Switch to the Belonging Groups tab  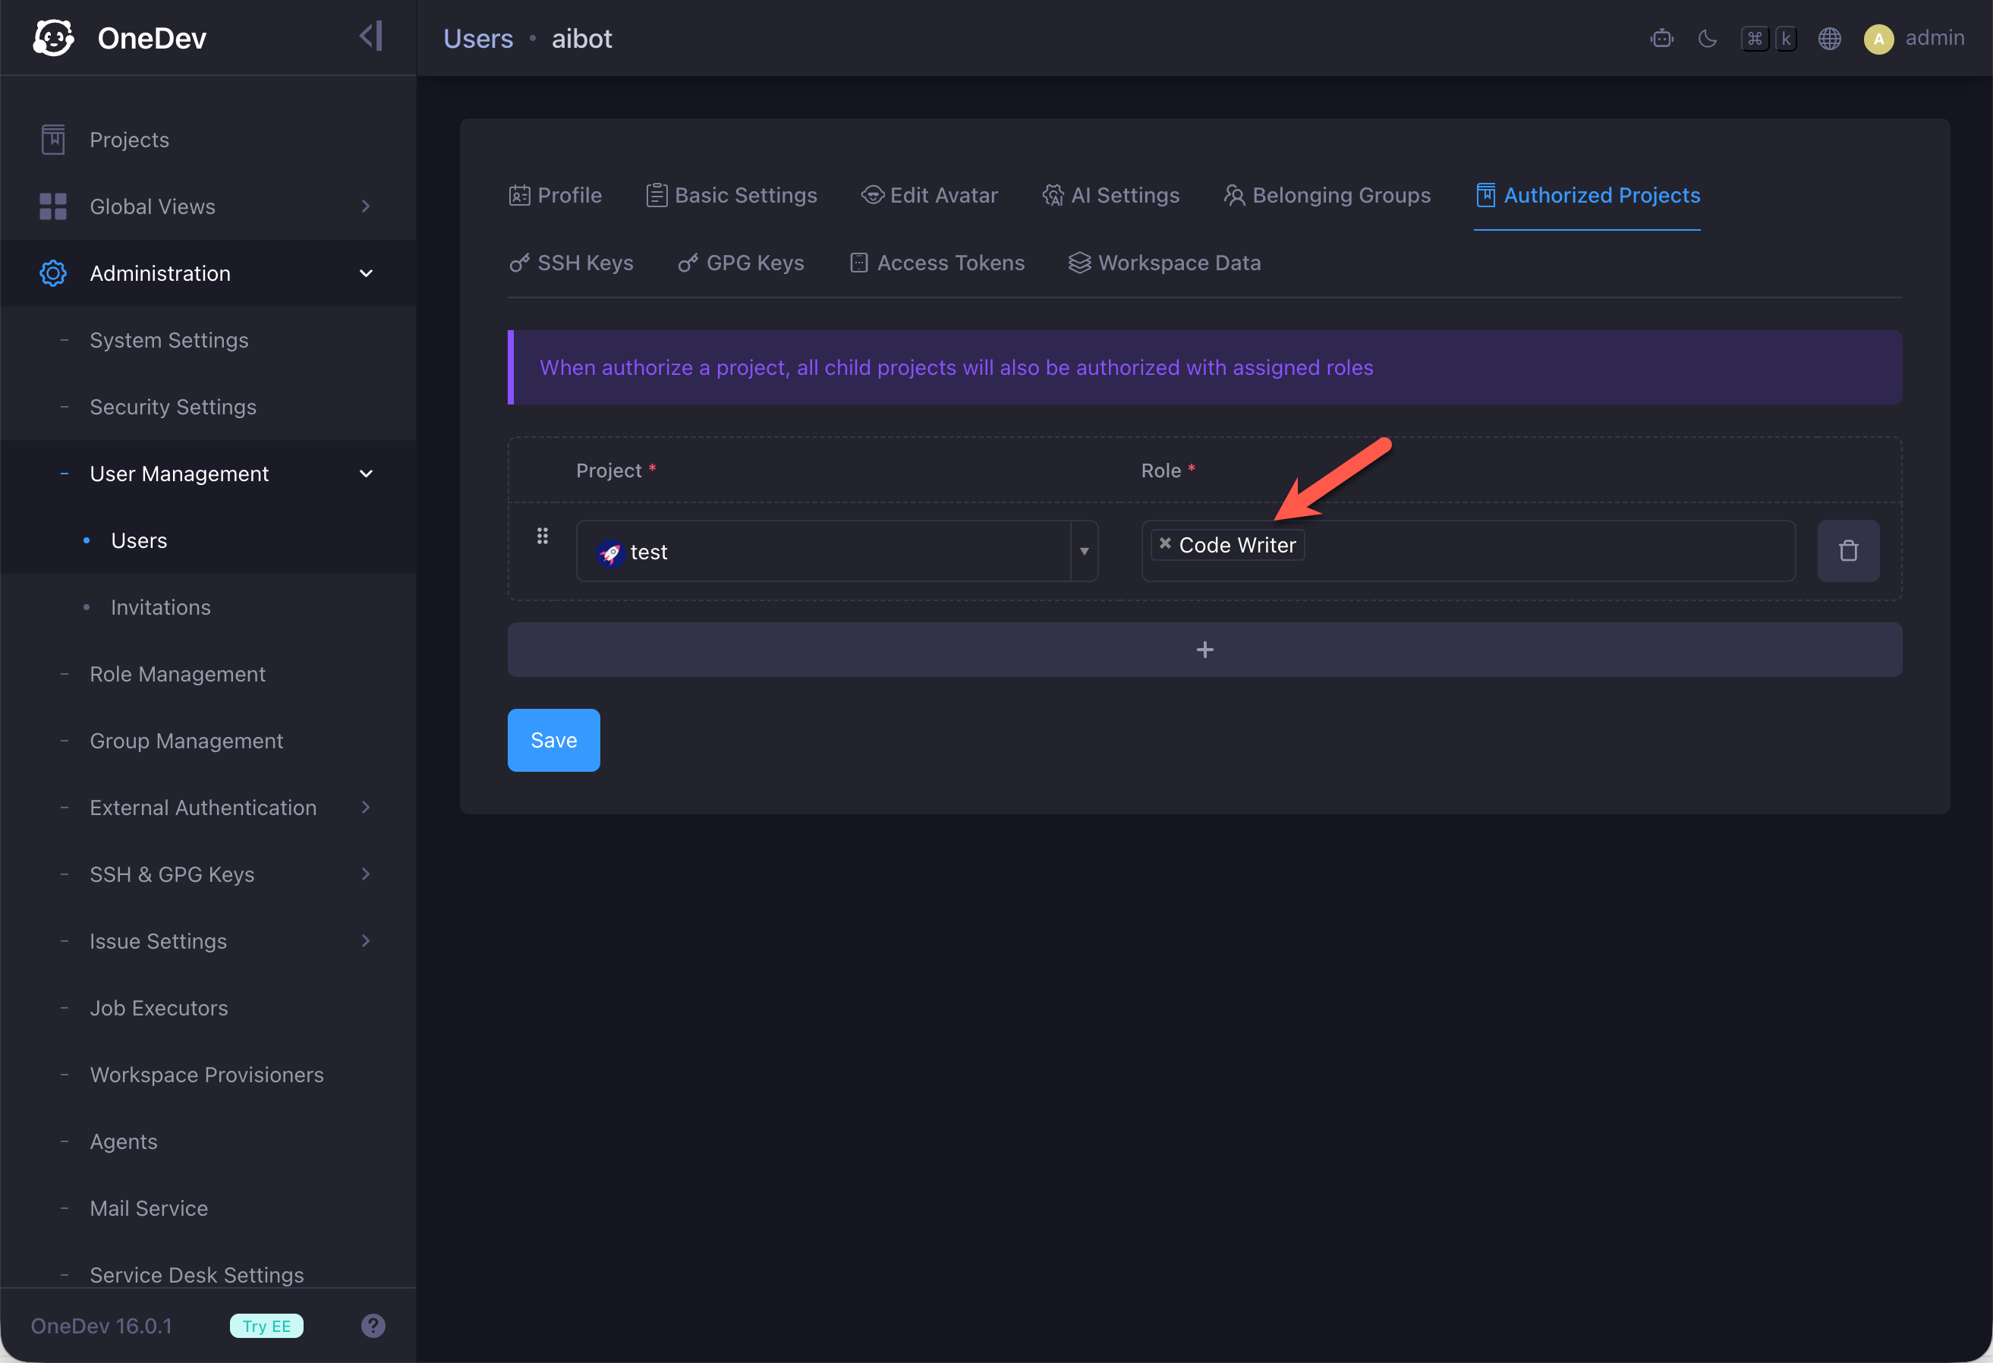click(1327, 196)
